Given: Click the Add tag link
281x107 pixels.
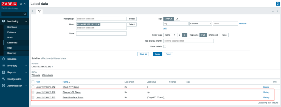Looking at the screenshot, I should 165,28.
